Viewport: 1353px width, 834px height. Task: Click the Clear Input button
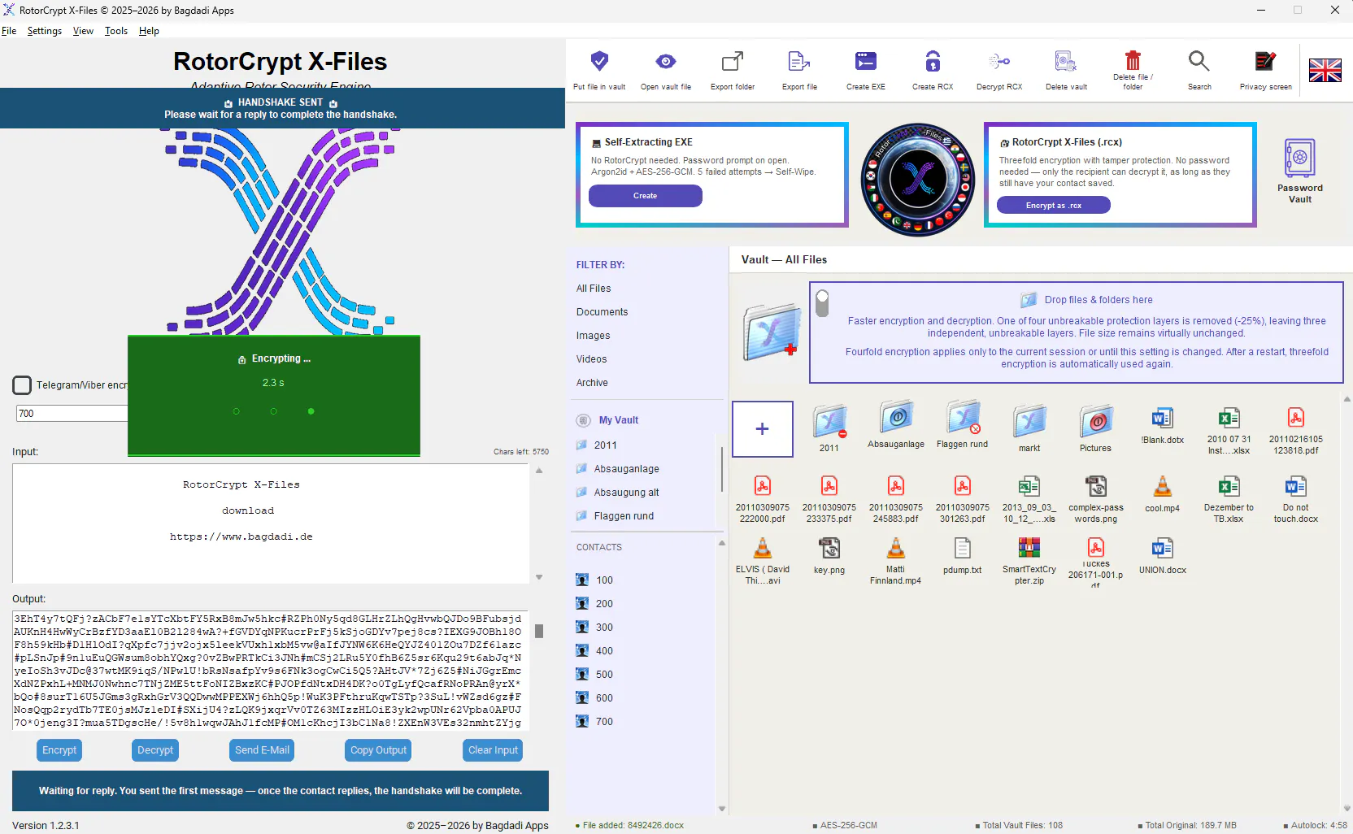(x=493, y=750)
